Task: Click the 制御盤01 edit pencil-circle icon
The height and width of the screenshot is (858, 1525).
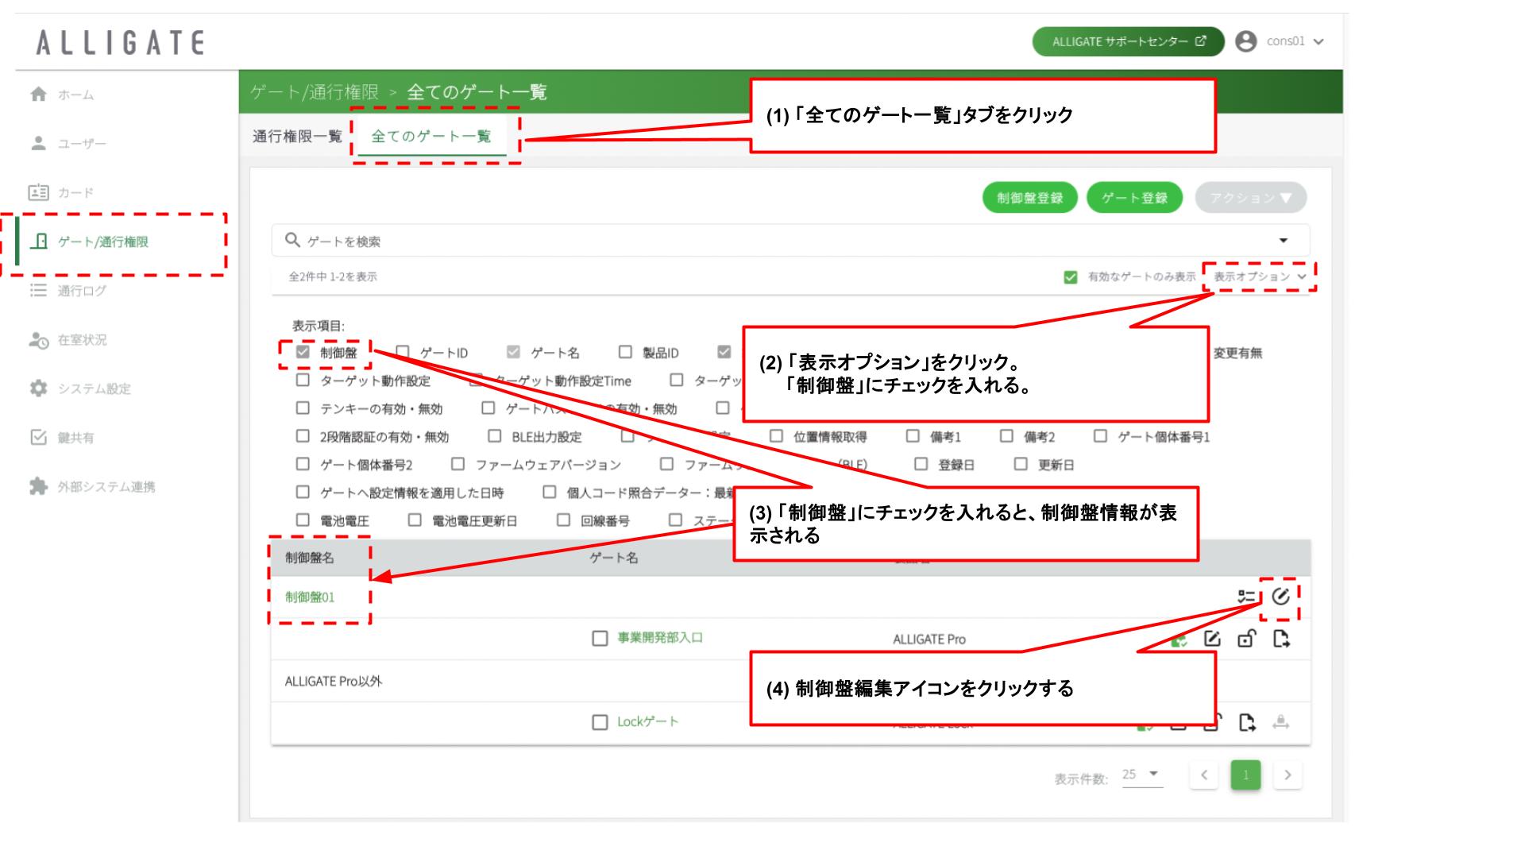Action: pyautogui.click(x=1280, y=597)
